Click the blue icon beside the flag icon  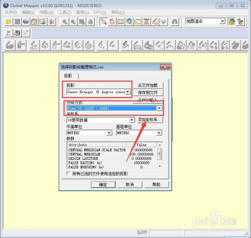[17, 33]
